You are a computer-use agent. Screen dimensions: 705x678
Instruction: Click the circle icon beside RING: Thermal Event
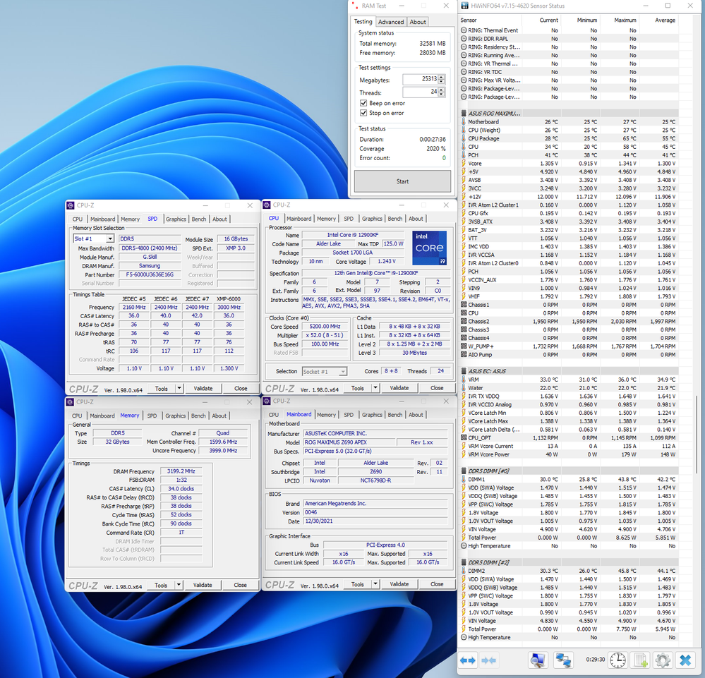tap(464, 30)
